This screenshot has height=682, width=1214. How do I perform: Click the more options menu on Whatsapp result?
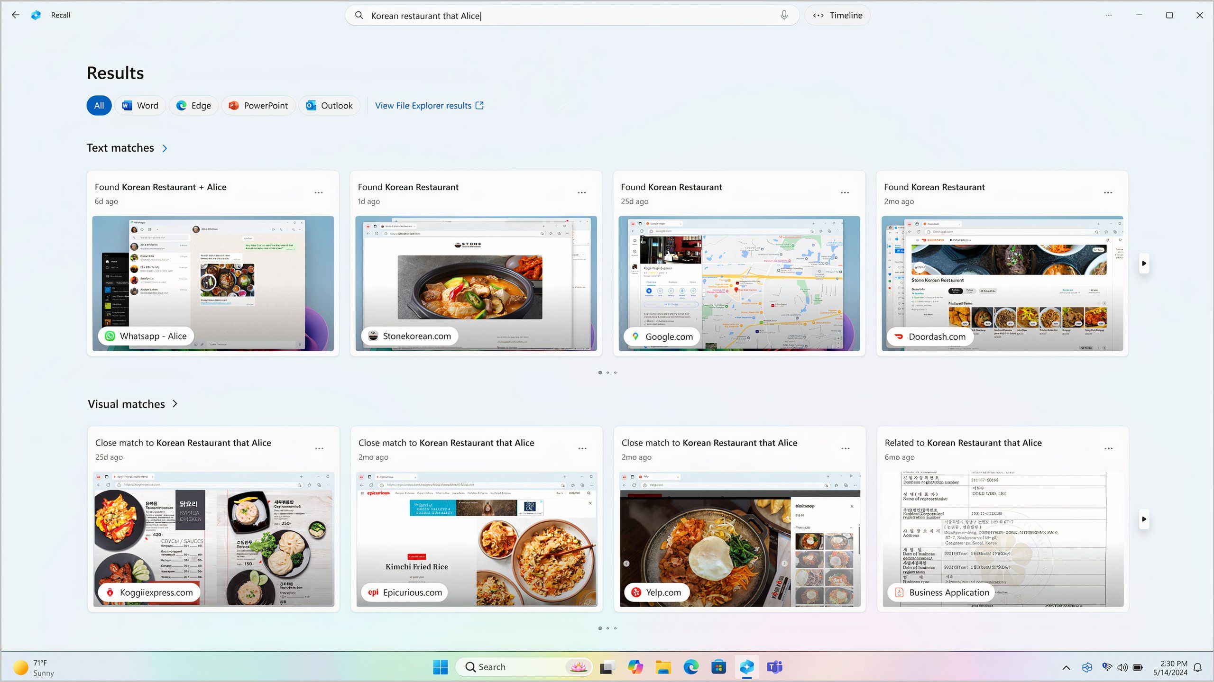[319, 192]
